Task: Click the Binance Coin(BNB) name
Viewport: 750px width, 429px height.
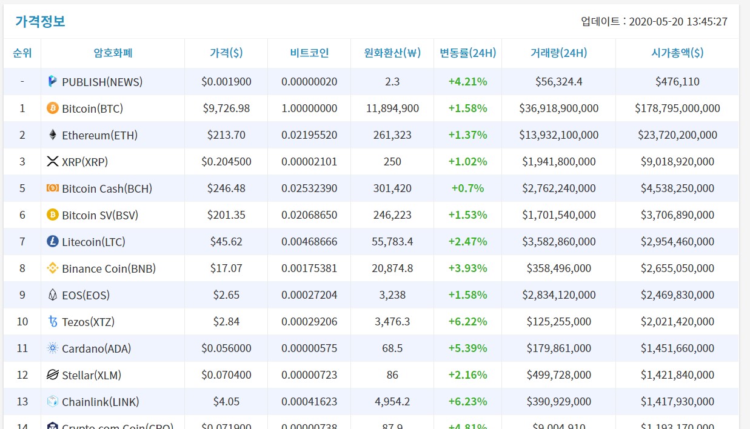Action: tap(109, 268)
